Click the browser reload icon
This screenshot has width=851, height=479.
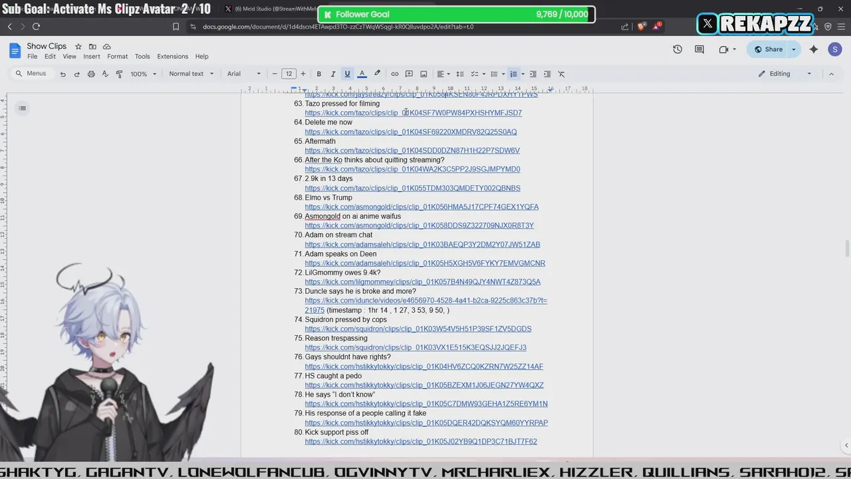36,27
